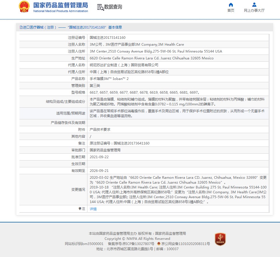Click the 生效日期 row label
Image resolution: width=280 pixels, height=257 pixels.
78,164
